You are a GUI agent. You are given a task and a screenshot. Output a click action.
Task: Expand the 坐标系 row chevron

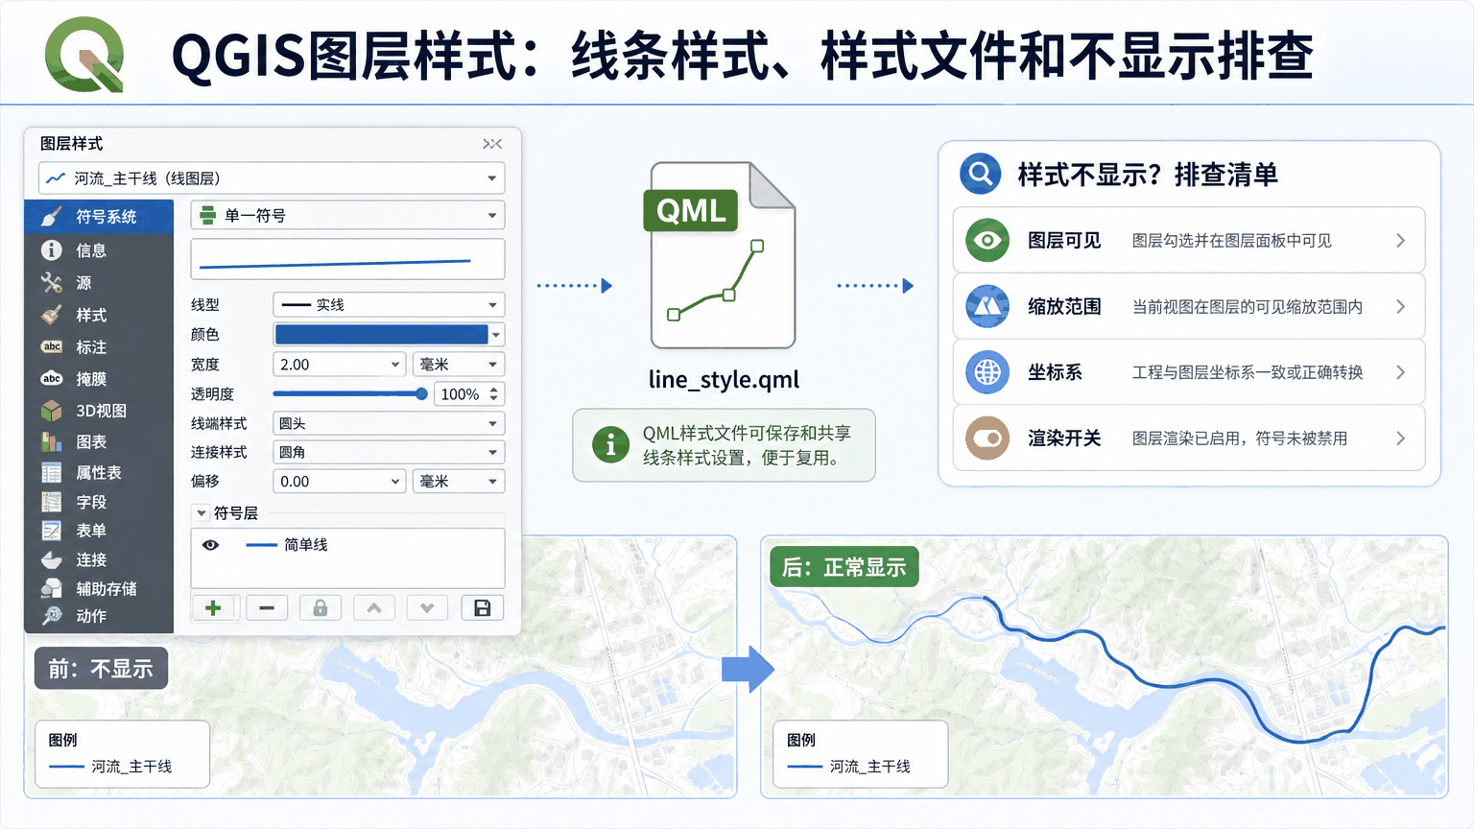(x=1401, y=372)
